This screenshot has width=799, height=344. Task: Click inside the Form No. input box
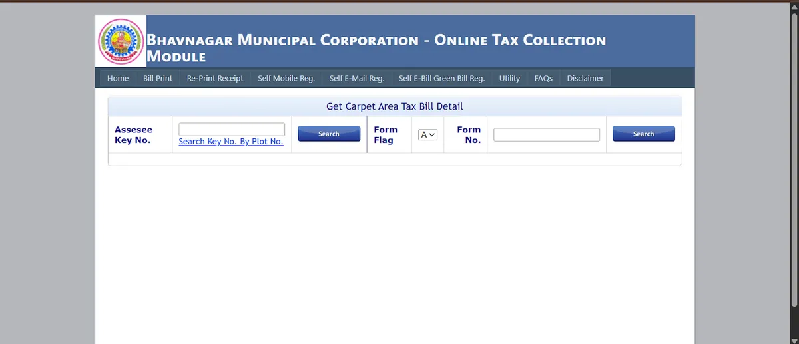[x=547, y=135]
